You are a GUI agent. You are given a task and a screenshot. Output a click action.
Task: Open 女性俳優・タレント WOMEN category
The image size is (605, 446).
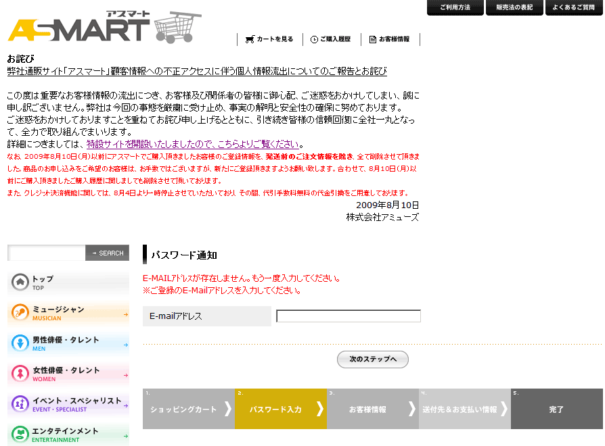point(68,374)
